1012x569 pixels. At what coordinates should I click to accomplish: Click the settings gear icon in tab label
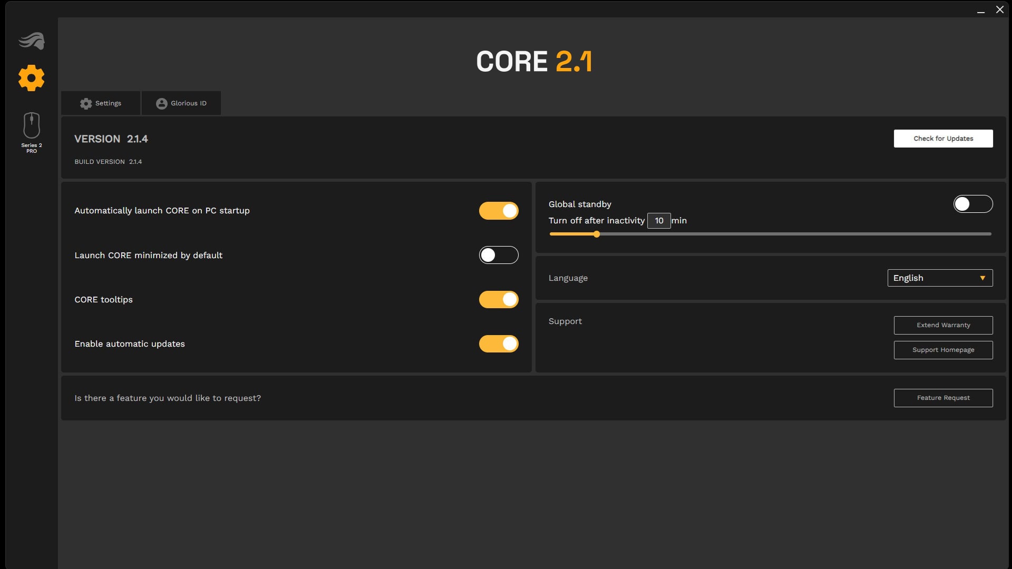[x=86, y=103]
